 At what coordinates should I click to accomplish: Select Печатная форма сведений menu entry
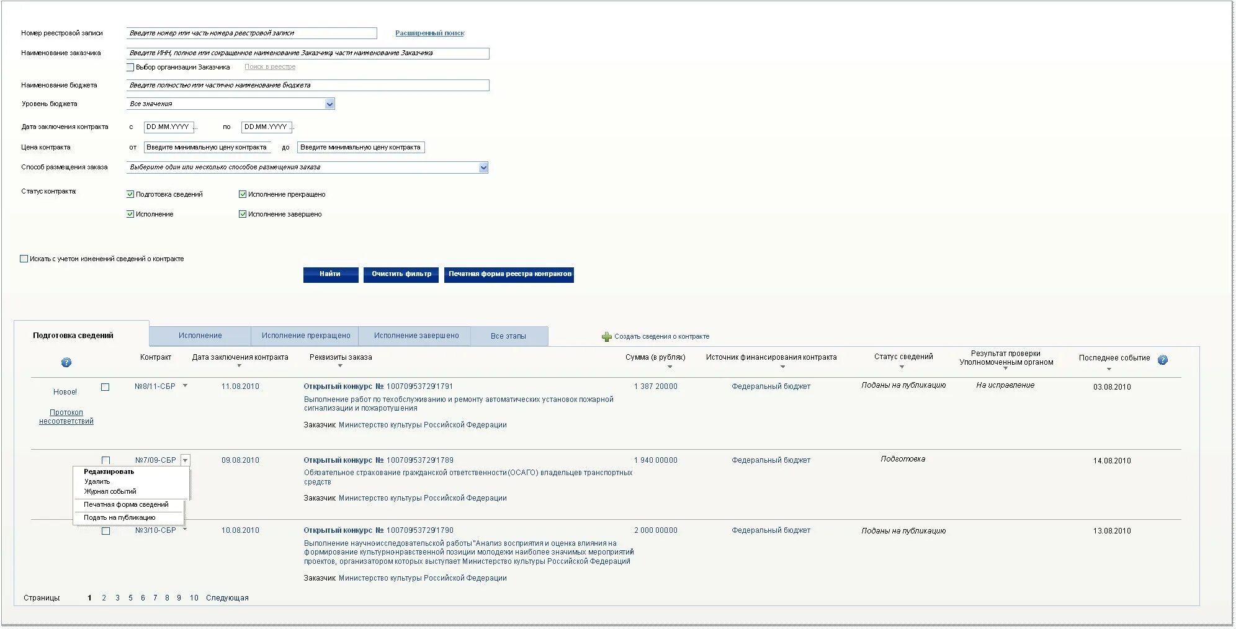(x=126, y=504)
